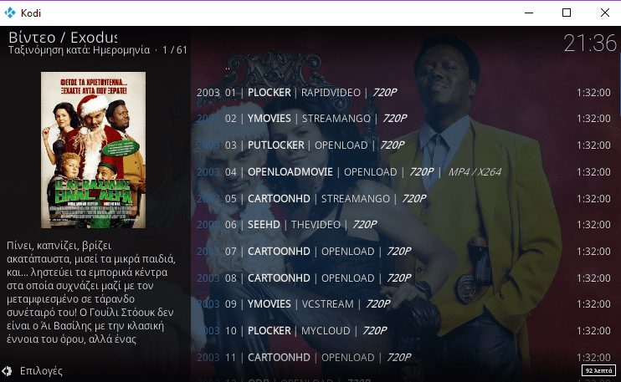Select source 05 CARTOONHD STREAMANGO
This screenshot has width=621, height=382.
pyautogui.click(x=404, y=198)
